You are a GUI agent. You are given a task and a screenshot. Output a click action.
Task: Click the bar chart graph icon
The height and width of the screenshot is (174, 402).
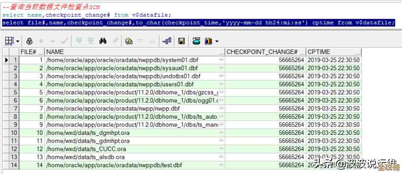click(208, 41)
